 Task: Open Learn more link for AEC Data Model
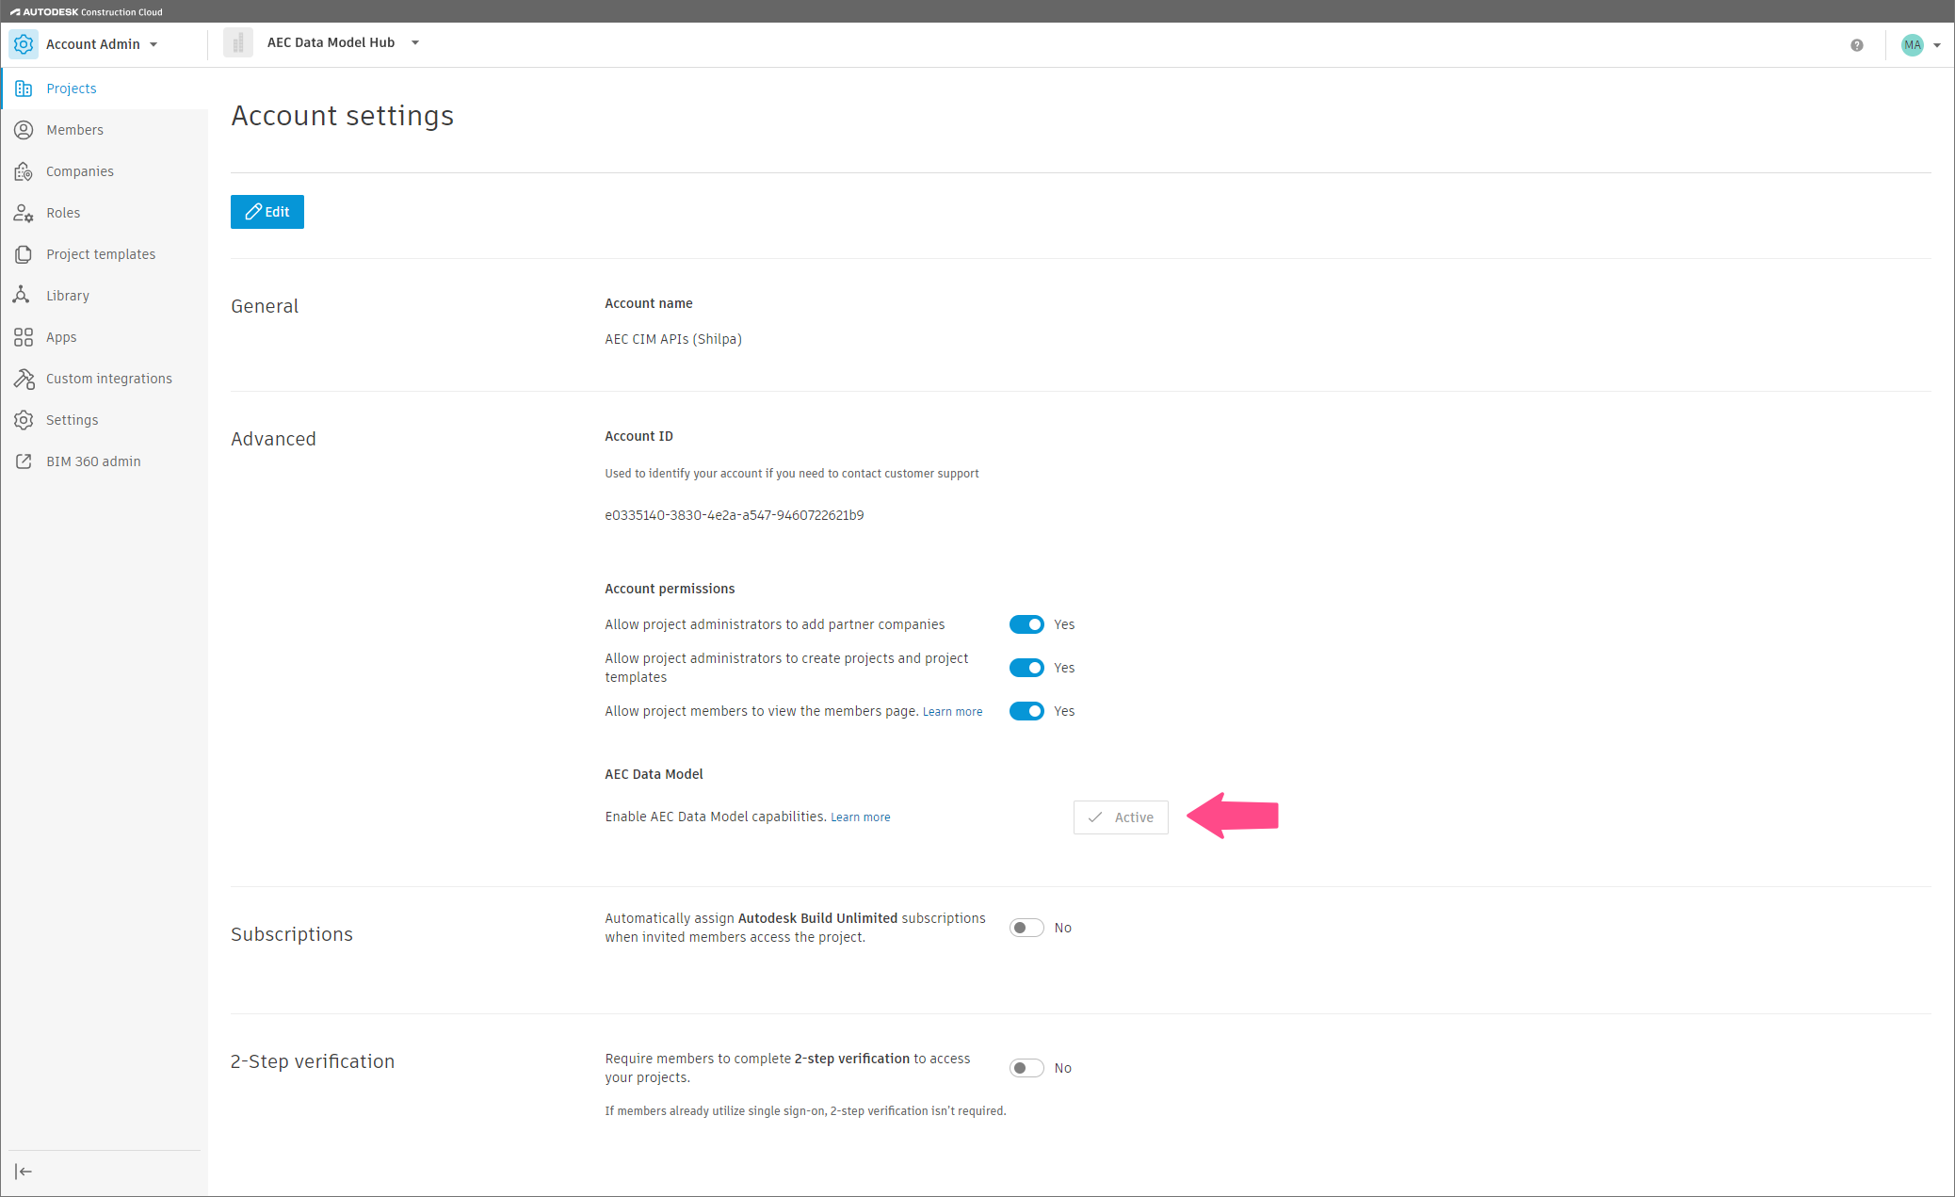[860, 817]
